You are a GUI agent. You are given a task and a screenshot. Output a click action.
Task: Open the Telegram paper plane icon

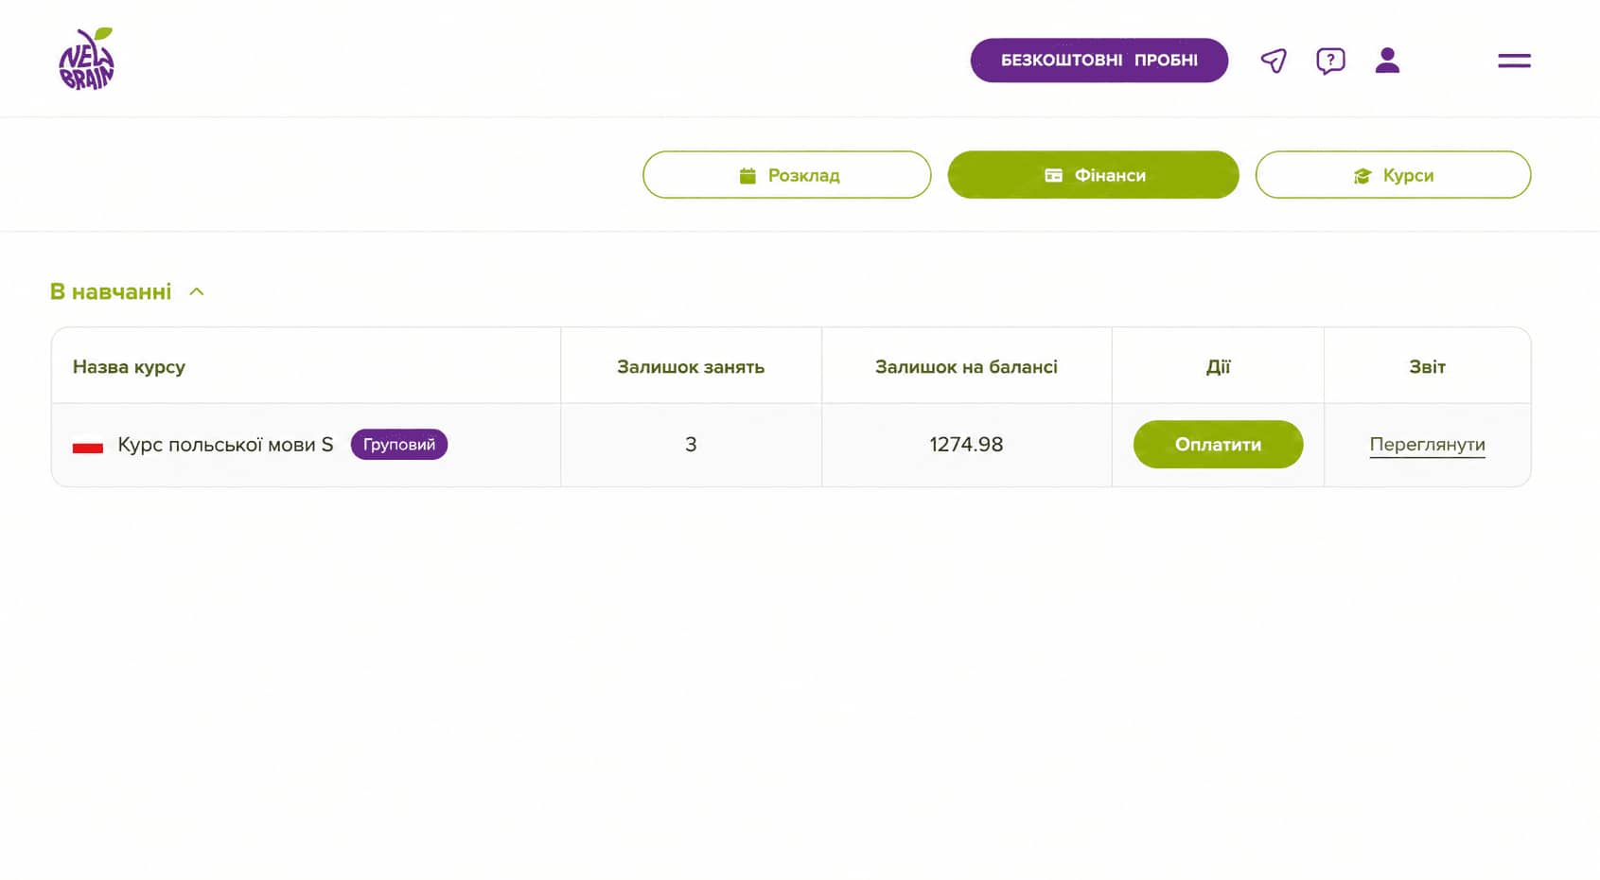click(x=1274, y=61)
